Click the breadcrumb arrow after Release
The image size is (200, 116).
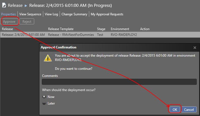point(26,5)
